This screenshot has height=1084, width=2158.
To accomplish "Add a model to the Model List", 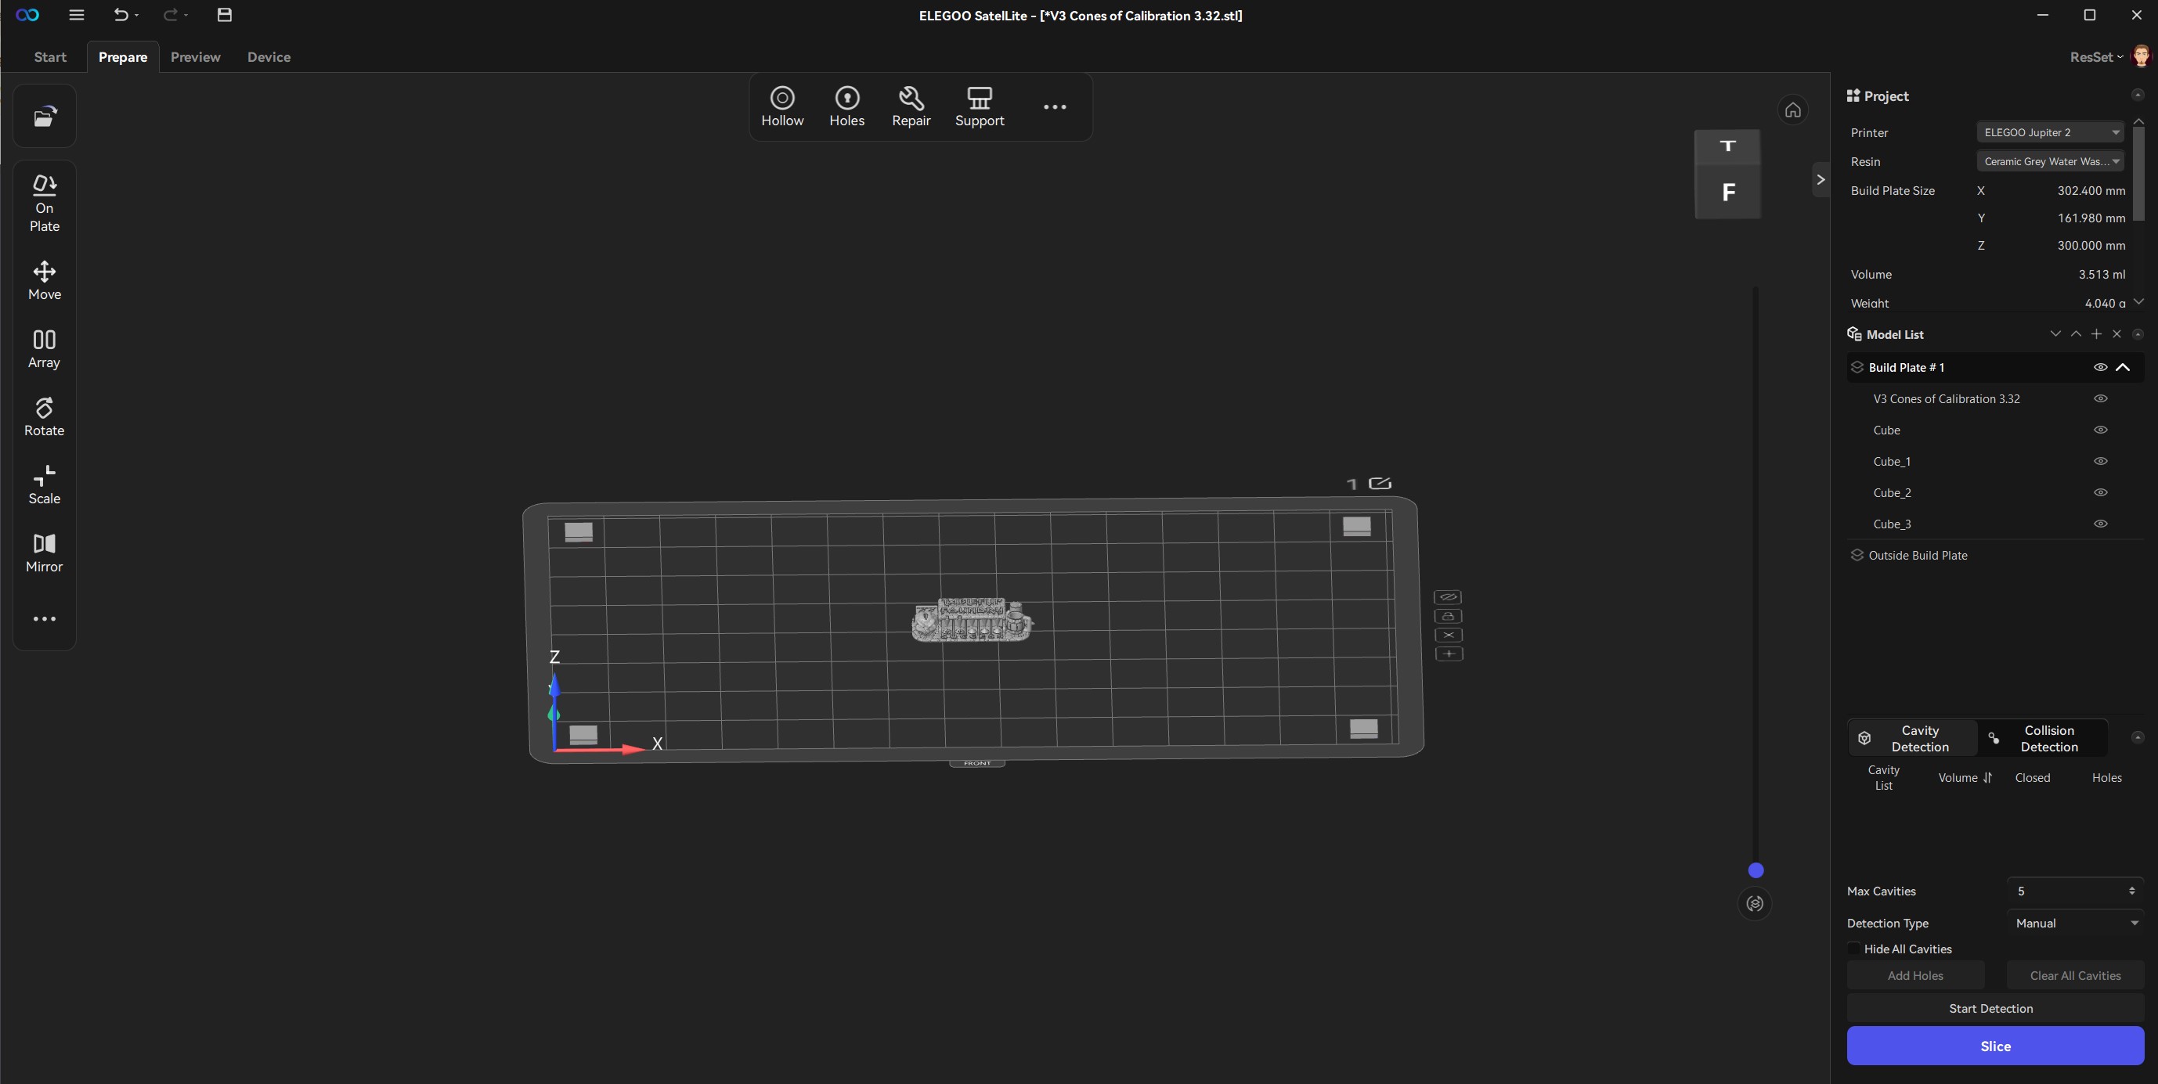I will pyautogui.click(x=2096, y=334).
